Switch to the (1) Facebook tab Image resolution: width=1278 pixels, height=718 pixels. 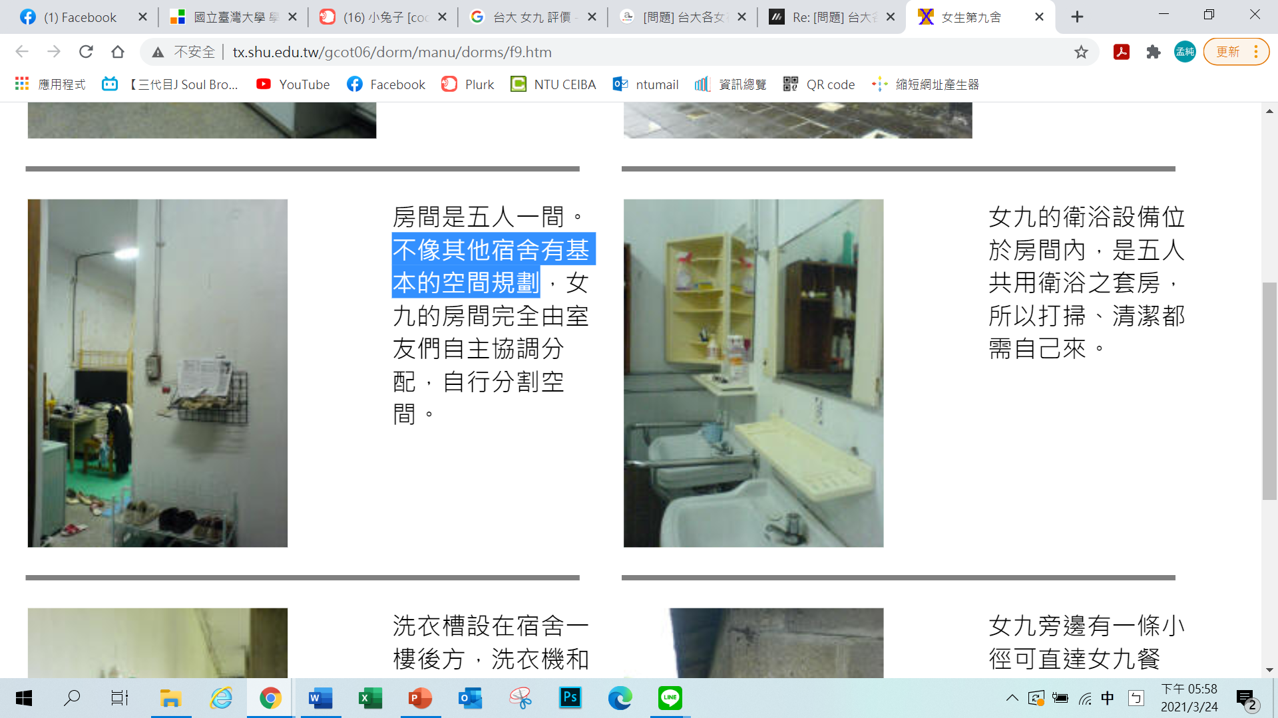(x=80, y=17)
